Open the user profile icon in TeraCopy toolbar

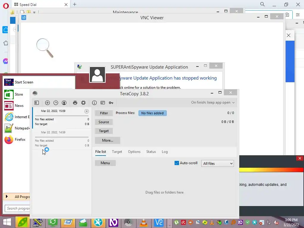(64, 103)
